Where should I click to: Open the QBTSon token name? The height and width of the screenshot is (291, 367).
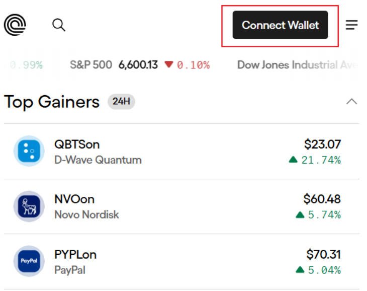77,144
